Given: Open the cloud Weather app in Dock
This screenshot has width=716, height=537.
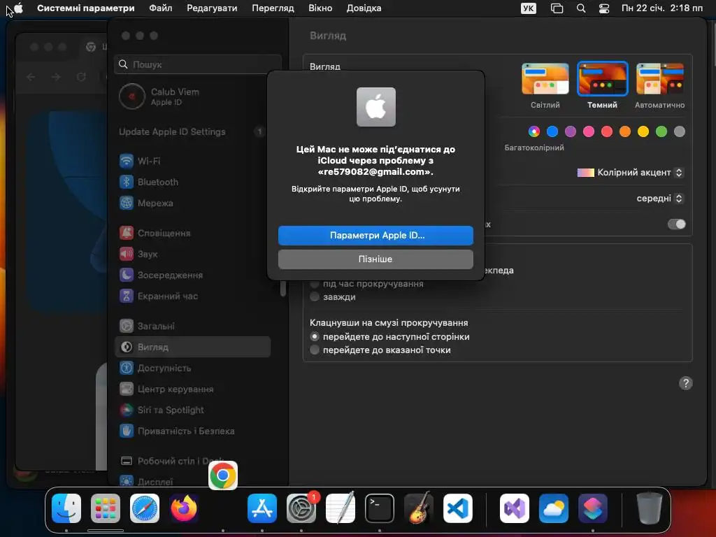Looking at the screenshot, I should [554, 508].
